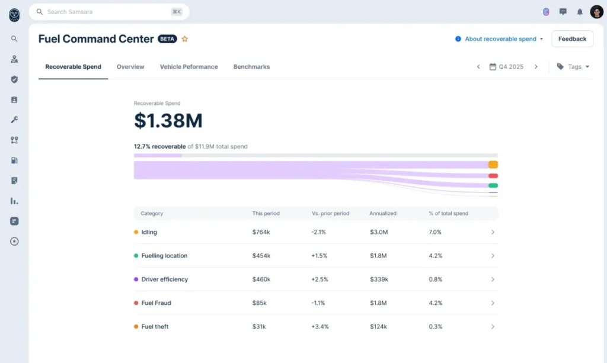
Task: Open the maintenance wrench sidebar icon
Action: click(x=14, y=120)
